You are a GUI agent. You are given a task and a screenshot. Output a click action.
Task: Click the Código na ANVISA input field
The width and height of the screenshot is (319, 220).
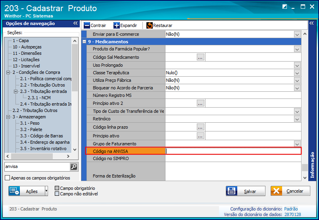coord(233,151)
